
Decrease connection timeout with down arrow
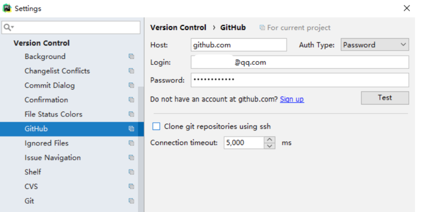tap(270, 146)
